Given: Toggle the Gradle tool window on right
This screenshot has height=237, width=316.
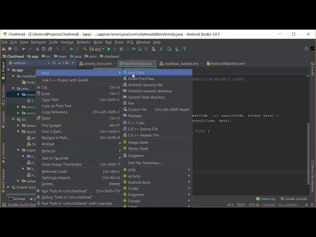Looking at the screenshot, I should tap(313, 69).
